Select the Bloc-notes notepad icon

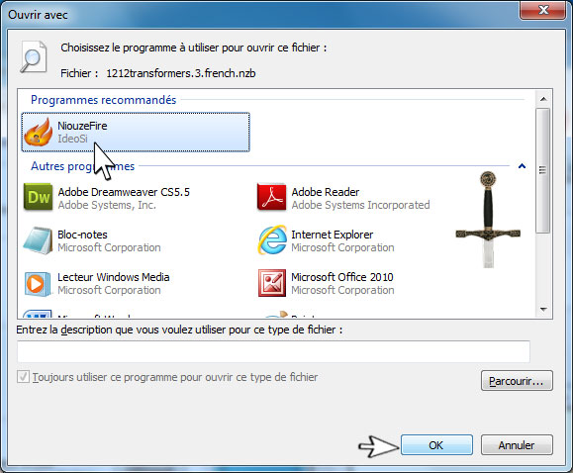(38, 240)
